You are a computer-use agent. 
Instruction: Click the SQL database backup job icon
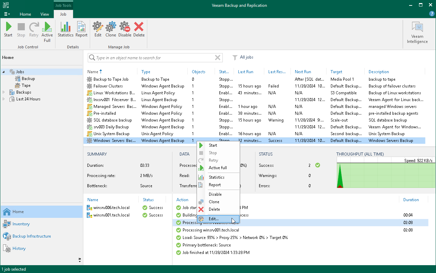click(x=89, y=120)
